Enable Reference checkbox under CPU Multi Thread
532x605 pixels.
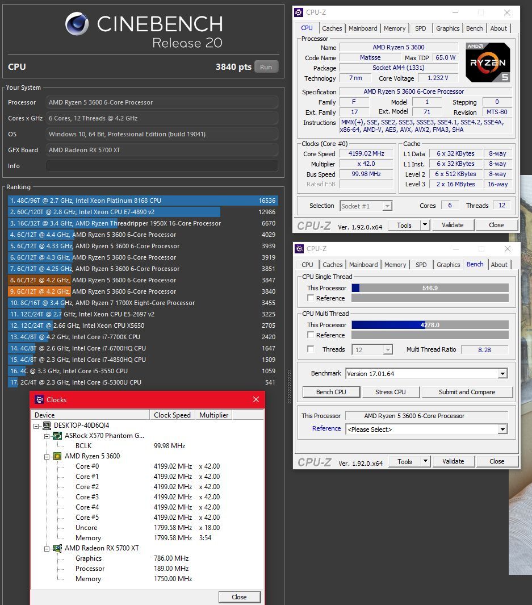[x=311, y=335]
